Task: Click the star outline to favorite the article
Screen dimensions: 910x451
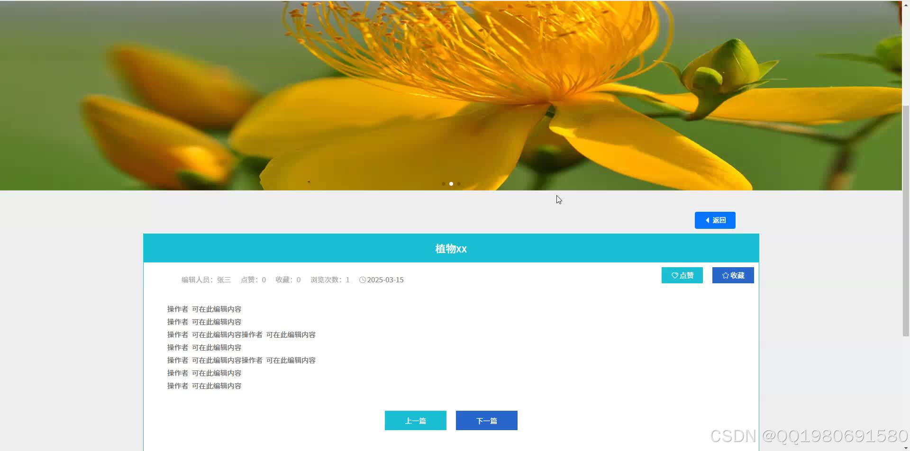Action: pyautogui.click(x=726, y=275)
